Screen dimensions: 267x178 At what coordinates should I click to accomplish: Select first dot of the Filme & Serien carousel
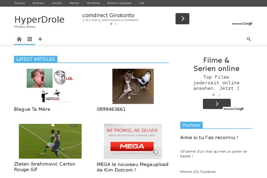(x=214, y=95)
